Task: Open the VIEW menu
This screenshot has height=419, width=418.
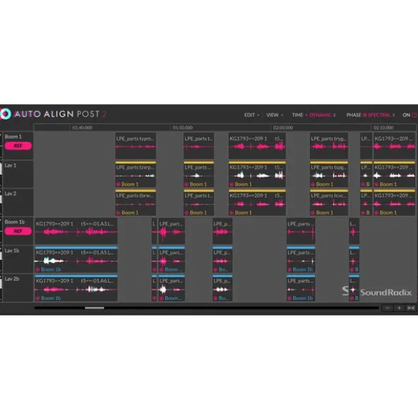Action: [x=275, y=115]
